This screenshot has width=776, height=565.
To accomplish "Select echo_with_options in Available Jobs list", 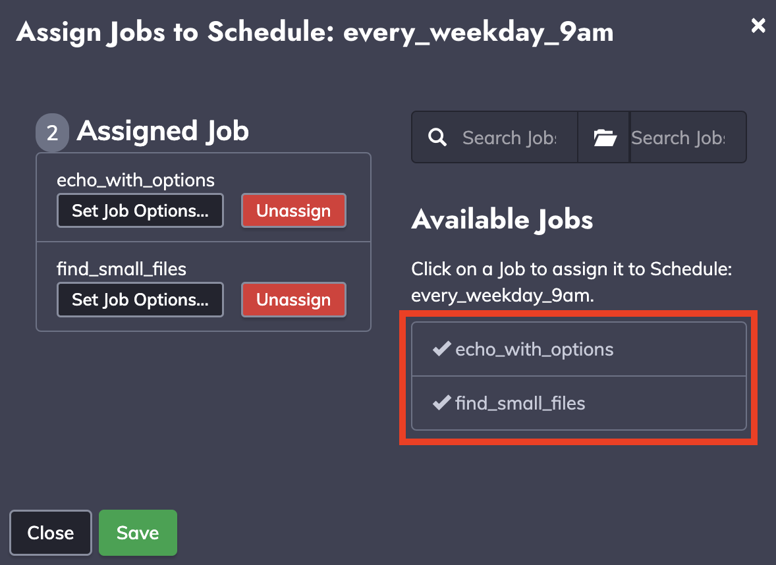I will coord(578,349).
